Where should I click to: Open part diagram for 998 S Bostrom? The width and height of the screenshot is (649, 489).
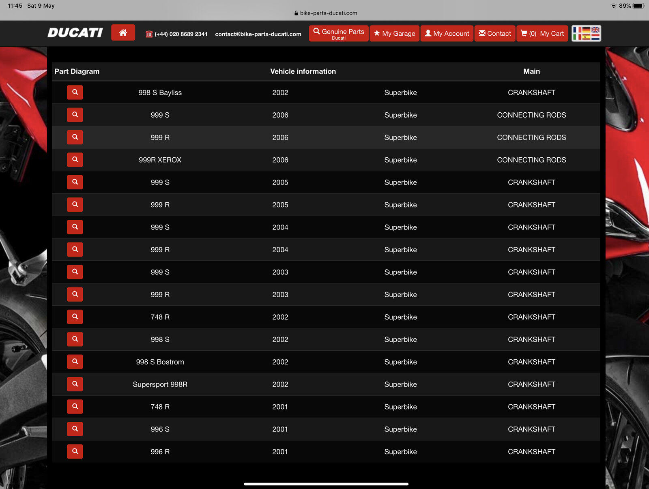[x=75, y=362]
